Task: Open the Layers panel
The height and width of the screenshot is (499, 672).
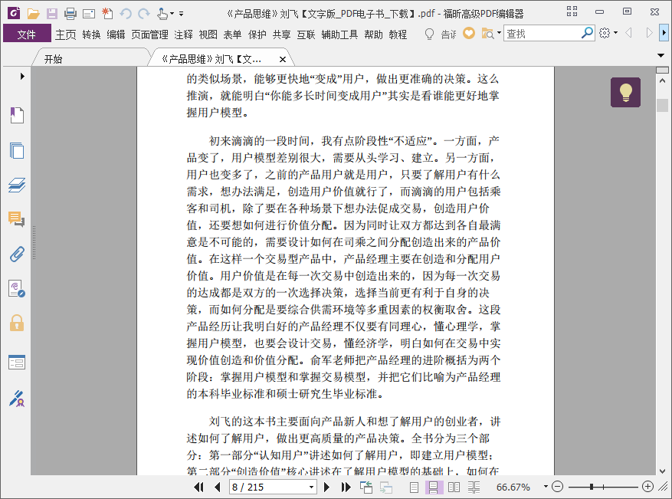Action: tap(17, 185)
